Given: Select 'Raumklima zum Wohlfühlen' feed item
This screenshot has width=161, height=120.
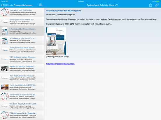Looking at the screenshot, I should click(22, 12).
